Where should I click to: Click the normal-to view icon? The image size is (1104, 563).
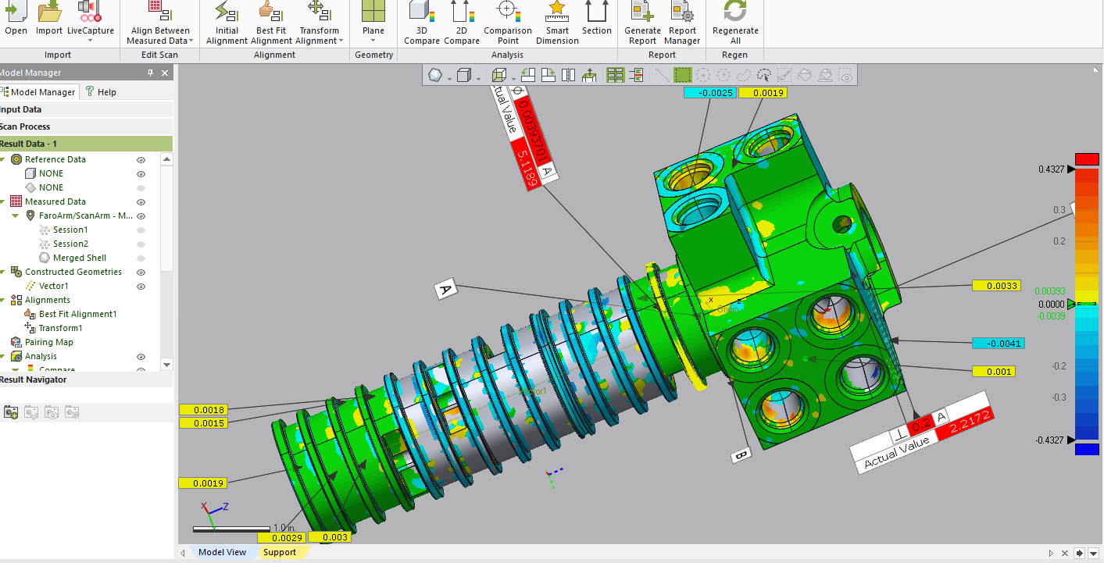[x=589, y=75]
